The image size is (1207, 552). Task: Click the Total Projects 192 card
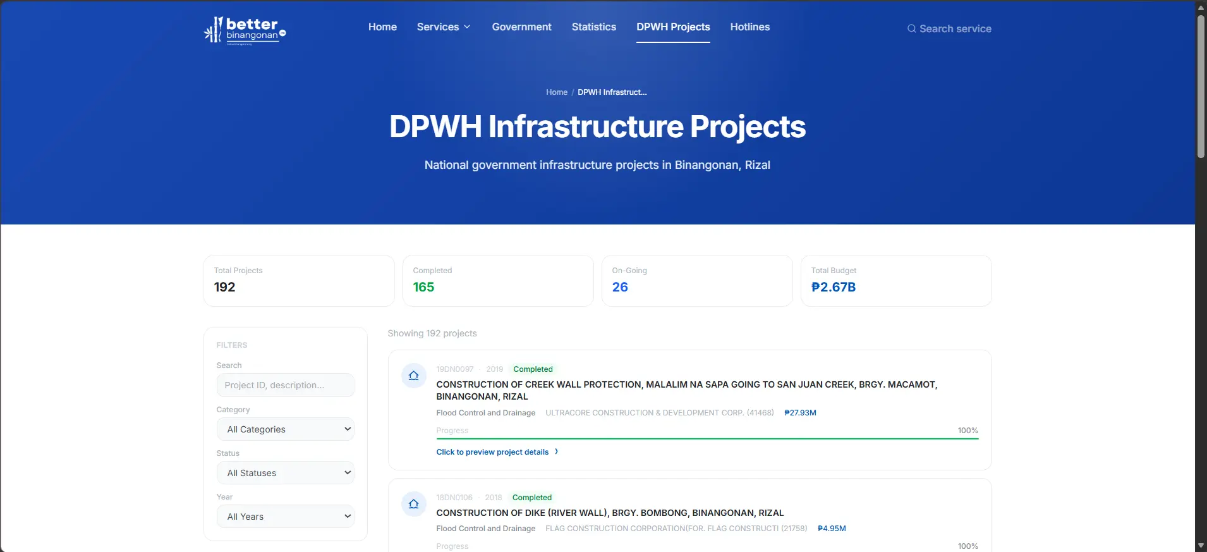click(x=299, y=281)
